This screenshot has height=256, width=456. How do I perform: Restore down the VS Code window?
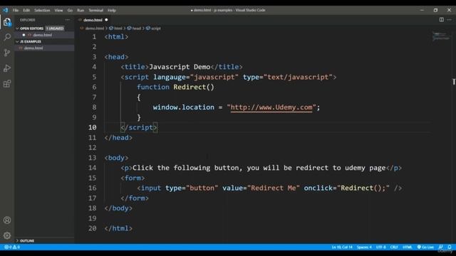(435, 10)
